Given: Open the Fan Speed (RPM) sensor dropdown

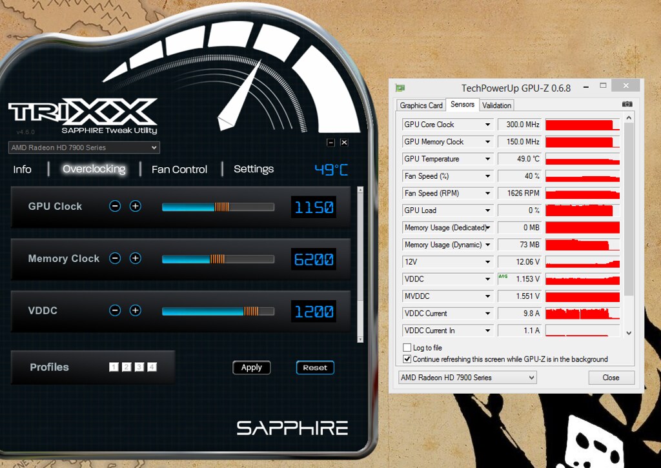Looking at the screenshot, I should click(488, 193).
